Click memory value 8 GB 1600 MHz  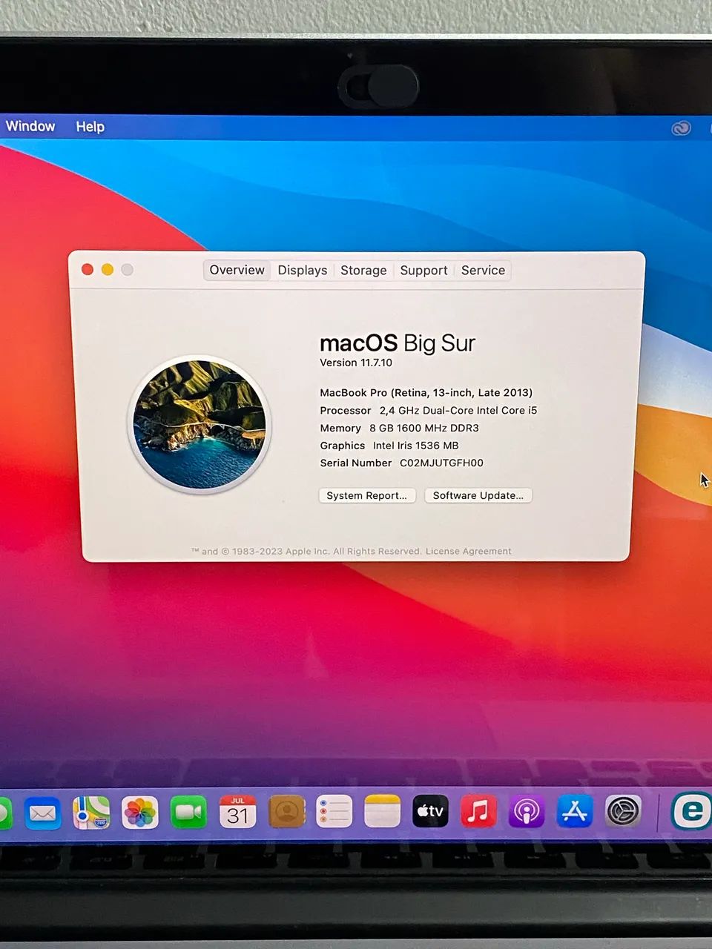tap(424, 428)
